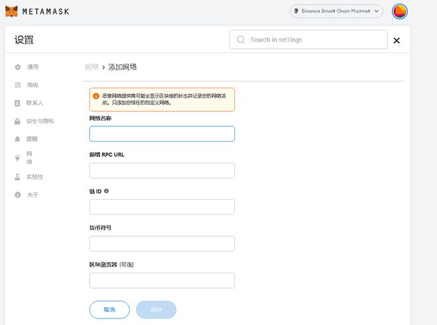The width and height of the screenshot is (437, 325).
Task: Click the 新增 RPC URL input field
Action: [x=162, y=171]
